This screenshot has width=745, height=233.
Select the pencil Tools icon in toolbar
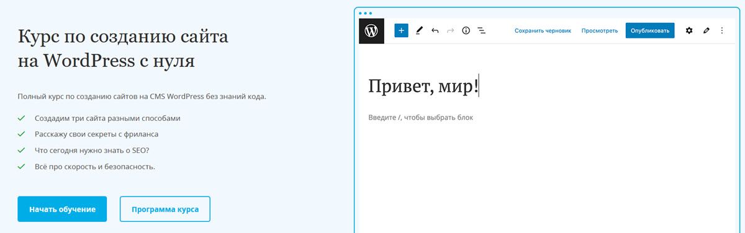[419, 30]
